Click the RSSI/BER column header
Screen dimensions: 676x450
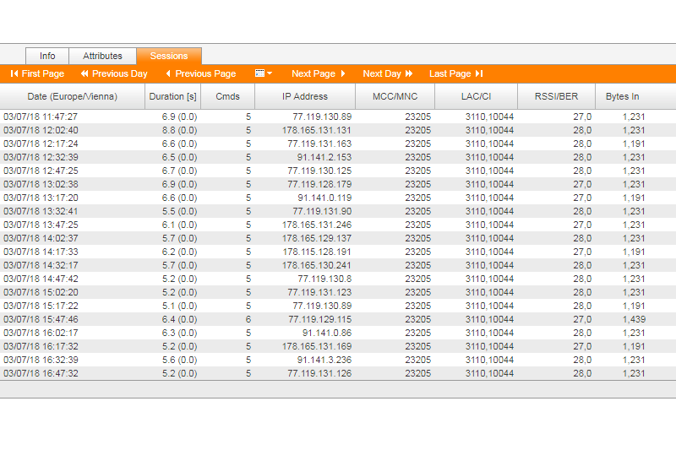pos(556,97)
